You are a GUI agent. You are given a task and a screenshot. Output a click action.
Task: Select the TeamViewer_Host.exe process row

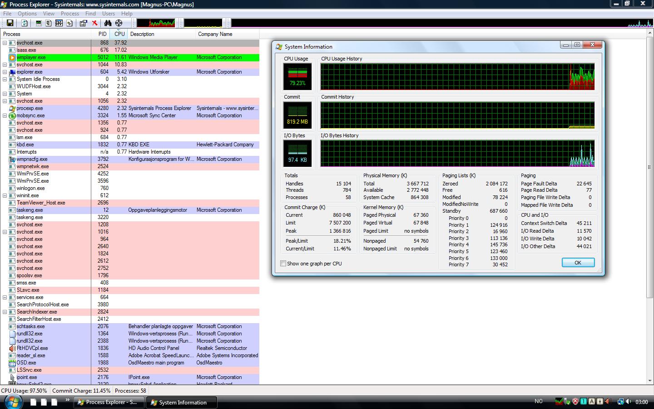(x=129, y=203)
